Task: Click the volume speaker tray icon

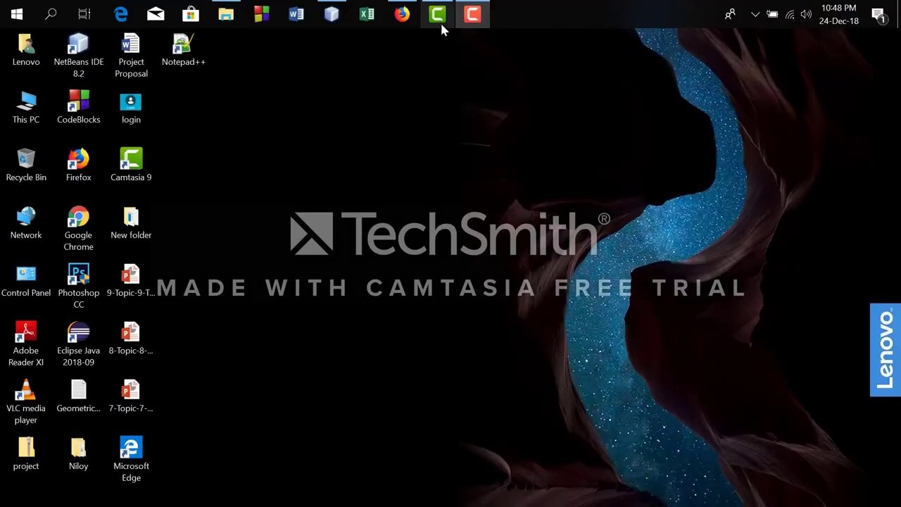Action: [x=806, y=14]
